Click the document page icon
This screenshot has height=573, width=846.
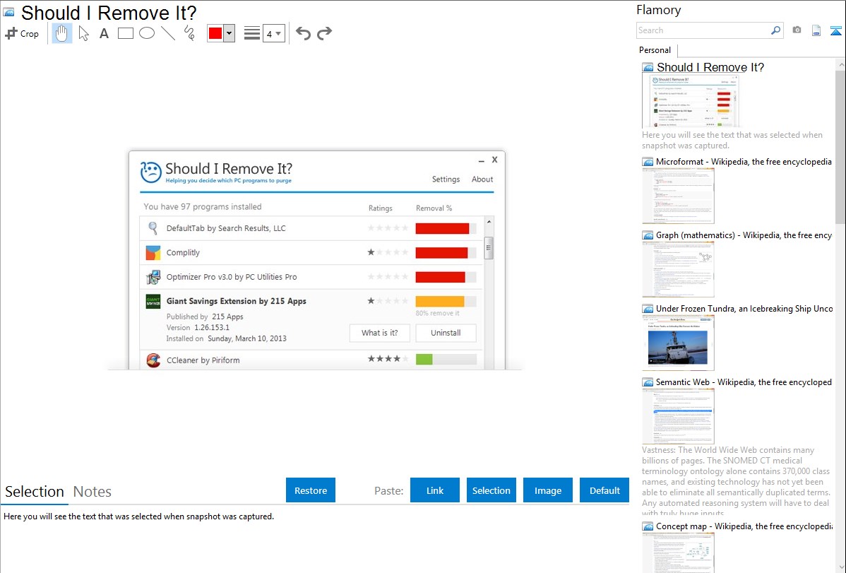[x=816, y=31]
